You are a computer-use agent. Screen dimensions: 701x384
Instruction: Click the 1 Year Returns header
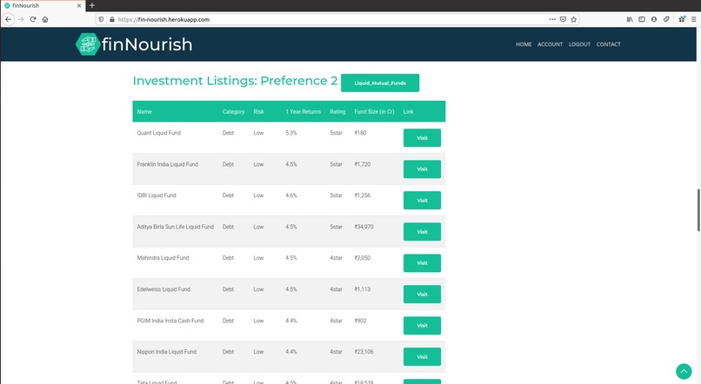coord(304,111)
